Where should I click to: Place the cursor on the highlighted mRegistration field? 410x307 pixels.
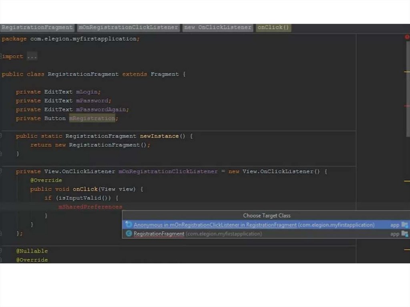[x=92, y=118]
